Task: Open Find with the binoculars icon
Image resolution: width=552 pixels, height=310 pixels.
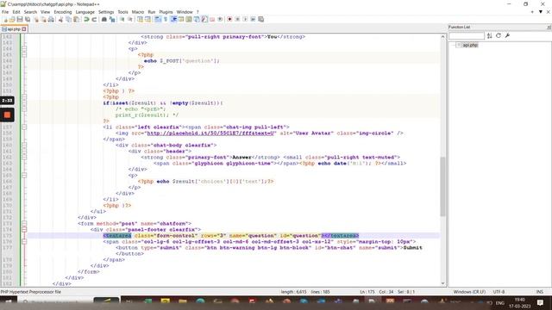Action: [x=104, y=19]
